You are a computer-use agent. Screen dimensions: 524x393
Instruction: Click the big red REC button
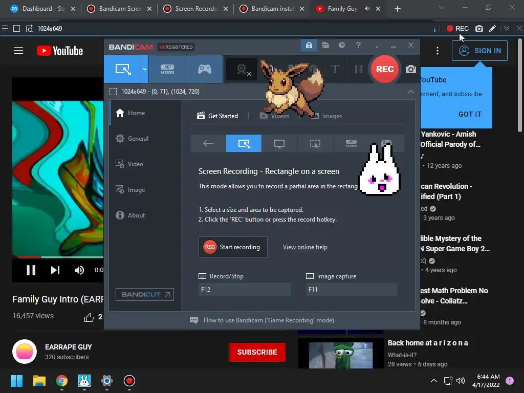point(385,69)
